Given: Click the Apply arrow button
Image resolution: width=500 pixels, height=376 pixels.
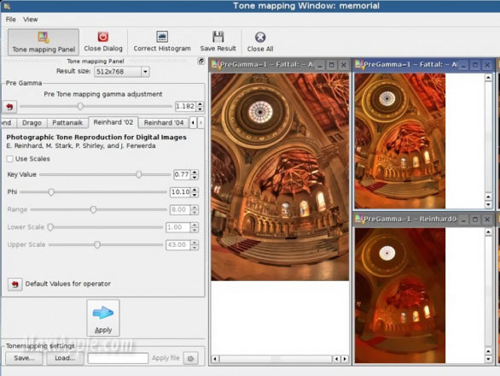Looking at the screenshot, I should click(103, 318).
